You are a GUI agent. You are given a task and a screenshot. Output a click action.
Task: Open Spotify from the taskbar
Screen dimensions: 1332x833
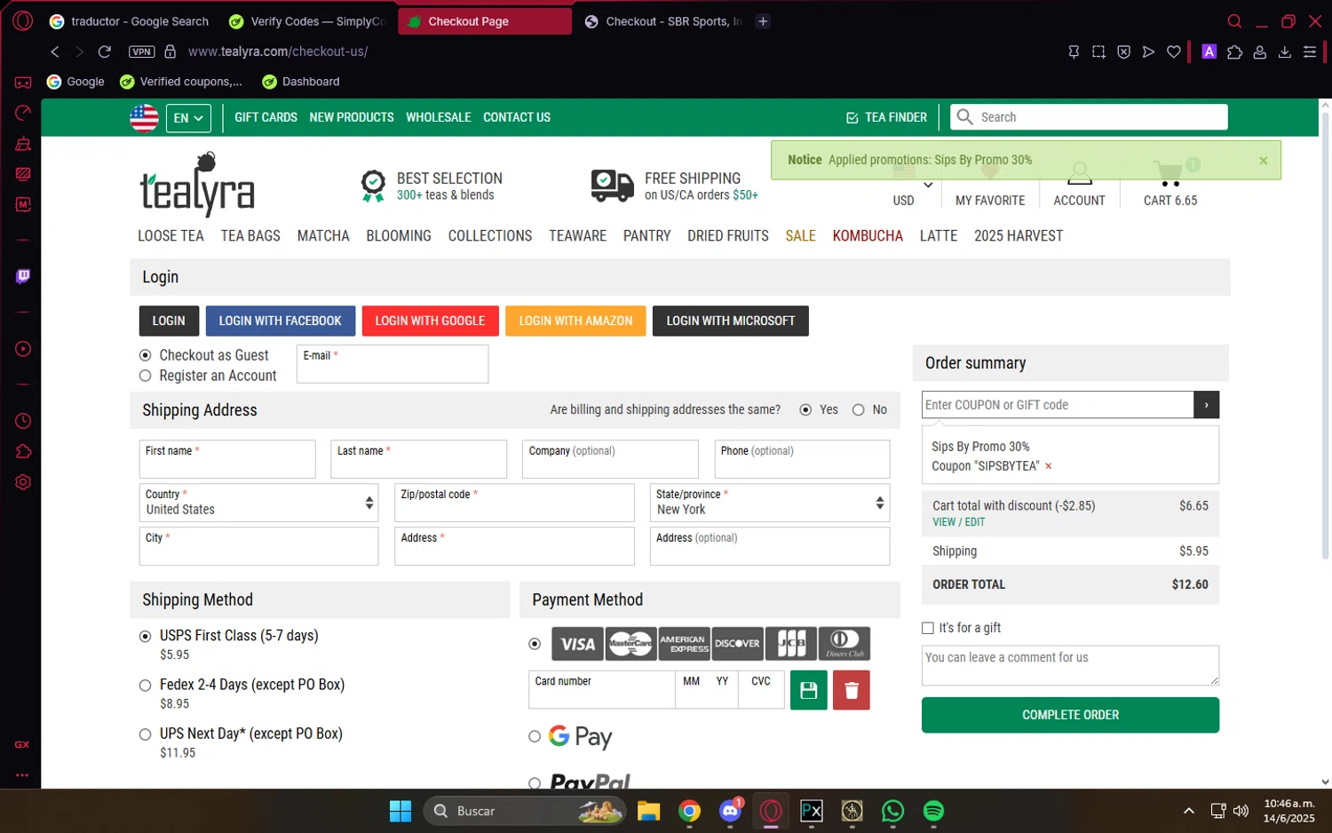[933, 811]
